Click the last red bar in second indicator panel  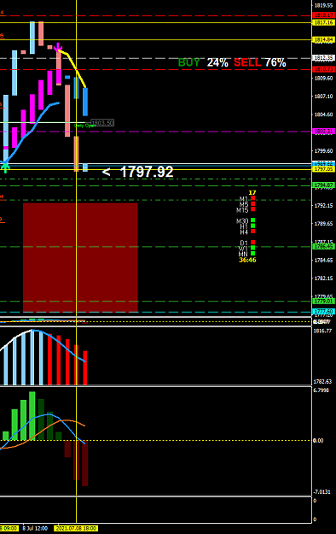click(x=85, y=367)
